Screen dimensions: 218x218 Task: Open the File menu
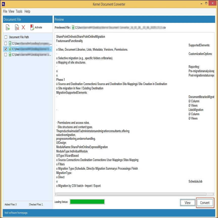click(5, 11)
